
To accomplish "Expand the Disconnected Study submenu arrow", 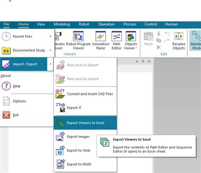I will tap(50, 50).
